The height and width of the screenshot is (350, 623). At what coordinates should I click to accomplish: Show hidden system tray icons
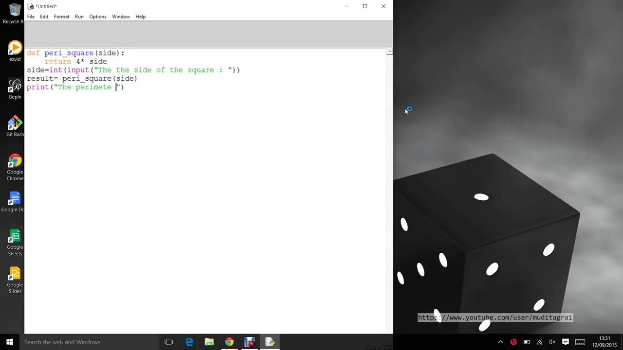500,342
